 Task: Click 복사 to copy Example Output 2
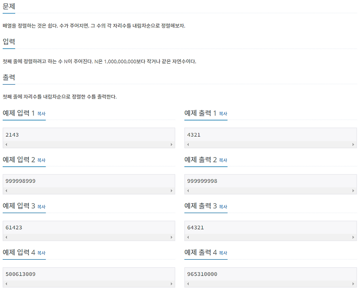[223, 160]
